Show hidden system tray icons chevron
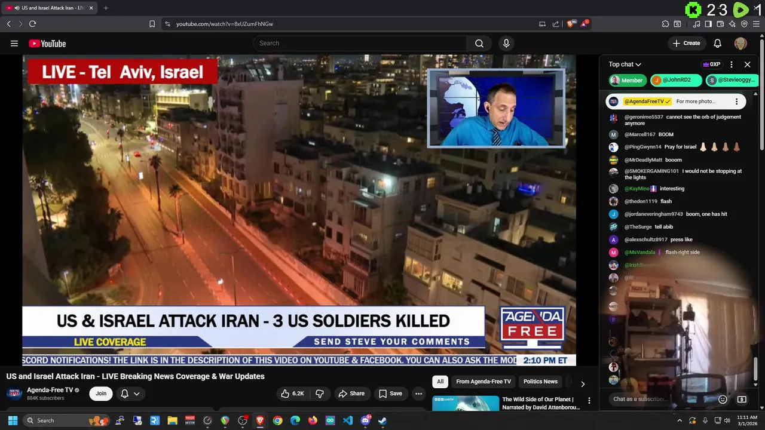 tap(680, 420)
